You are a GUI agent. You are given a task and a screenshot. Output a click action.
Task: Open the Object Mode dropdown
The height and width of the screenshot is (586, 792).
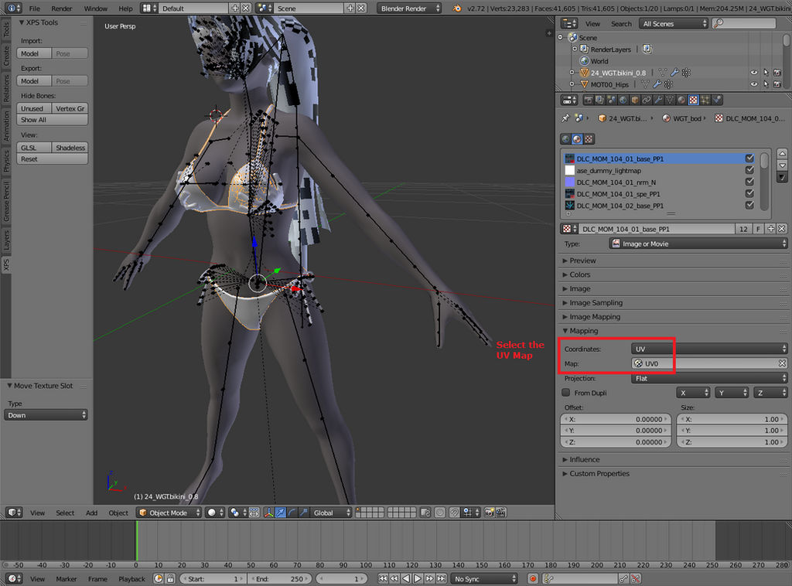coord(169,513)
